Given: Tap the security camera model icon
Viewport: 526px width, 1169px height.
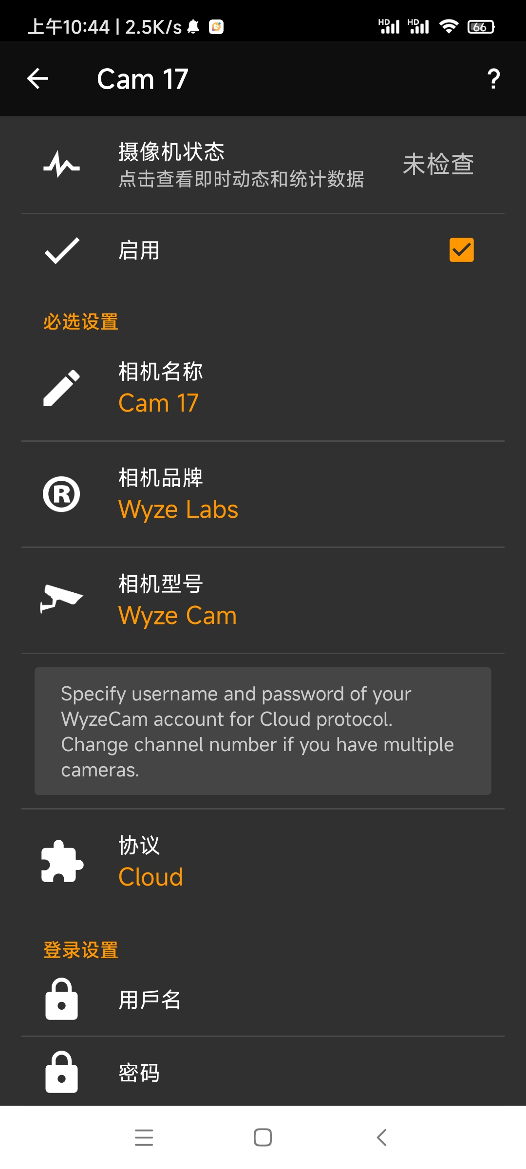Looking at the screenshot, I should (x=61, y=599).
